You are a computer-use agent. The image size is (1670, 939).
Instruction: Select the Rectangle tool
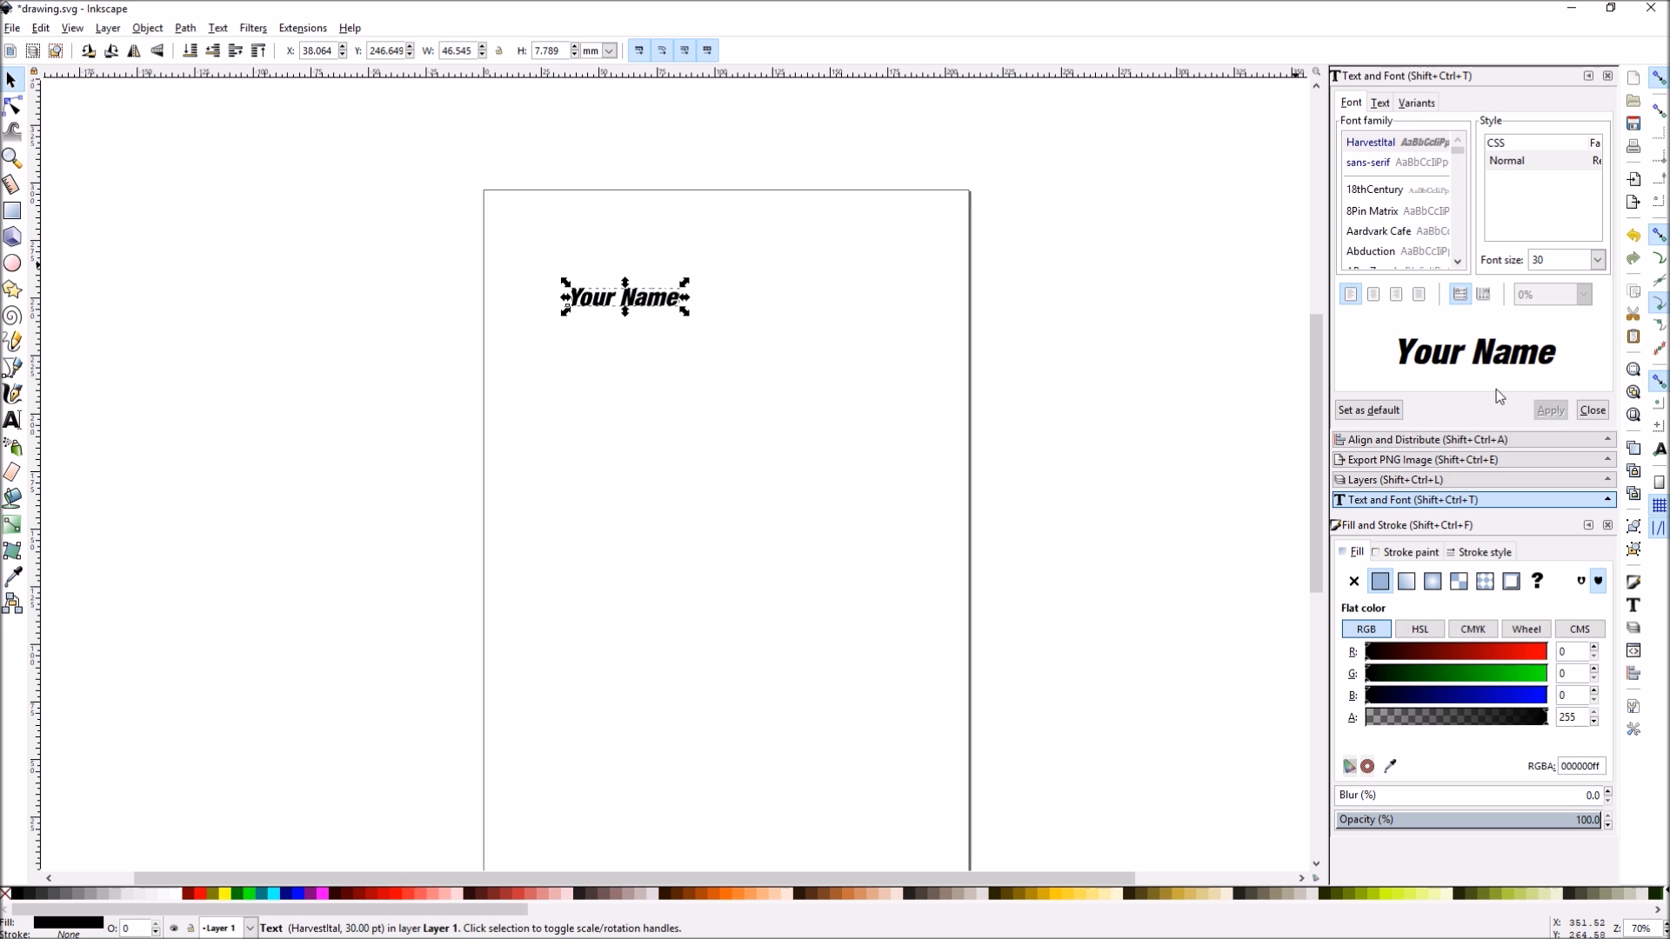tap(12, 210)
